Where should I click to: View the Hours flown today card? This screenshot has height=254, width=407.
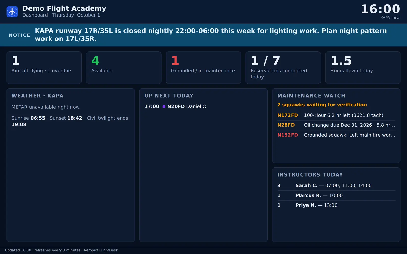pyautogui.click(x=363, y=68)
